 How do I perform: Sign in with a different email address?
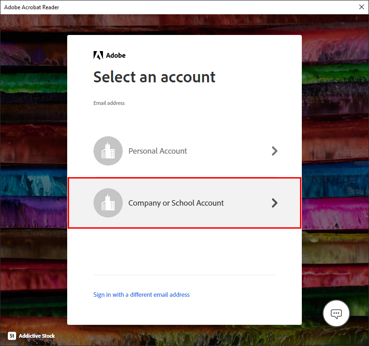click(x=141, y=294)
